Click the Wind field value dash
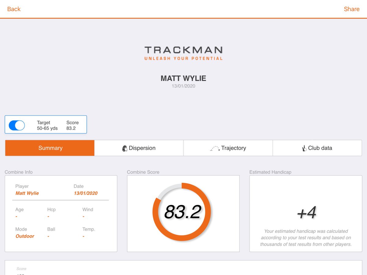 point(83,217)
